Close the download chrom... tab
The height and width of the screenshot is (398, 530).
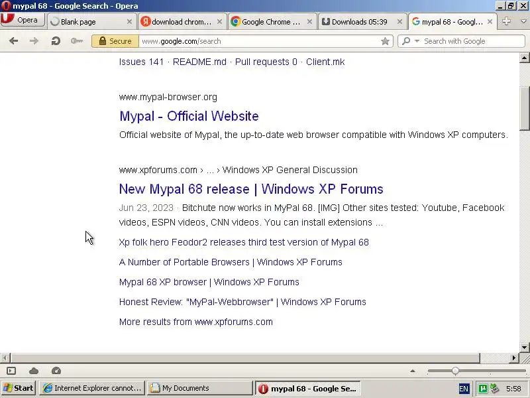tap(219, 22)
